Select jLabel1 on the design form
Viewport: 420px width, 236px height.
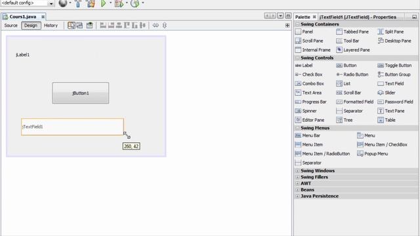(x=22, y=55)
